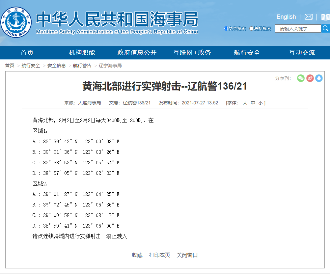Select the 法规搜索 radio option
Viewport: 330px width, 274px height.
(251, 28)
